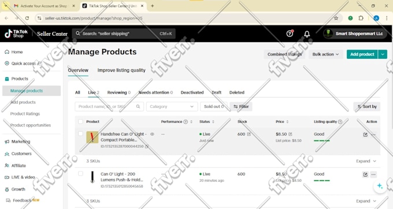The width and height of the screenshot is (393, 209).
Task: Toggle visibility eye on Handsfree Can O' Light
Action: point(152,134)
